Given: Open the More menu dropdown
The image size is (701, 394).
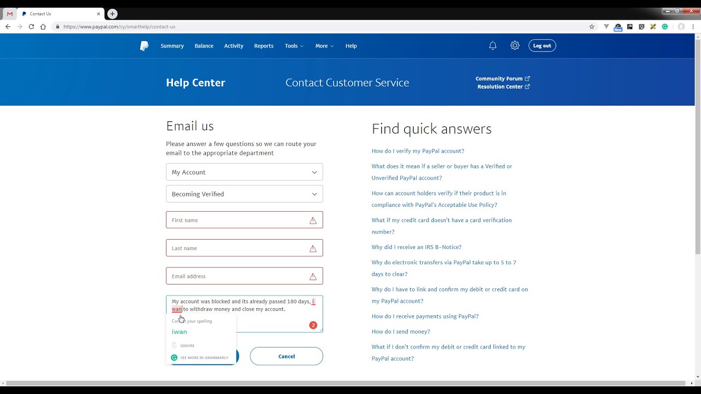Looking at the screenshot, I should coord(324,46).
